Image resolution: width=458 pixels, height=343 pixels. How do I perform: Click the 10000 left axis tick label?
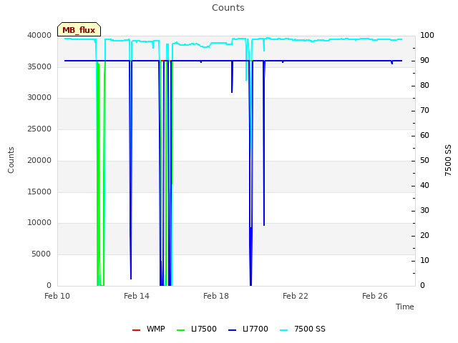tap(39, 223)
